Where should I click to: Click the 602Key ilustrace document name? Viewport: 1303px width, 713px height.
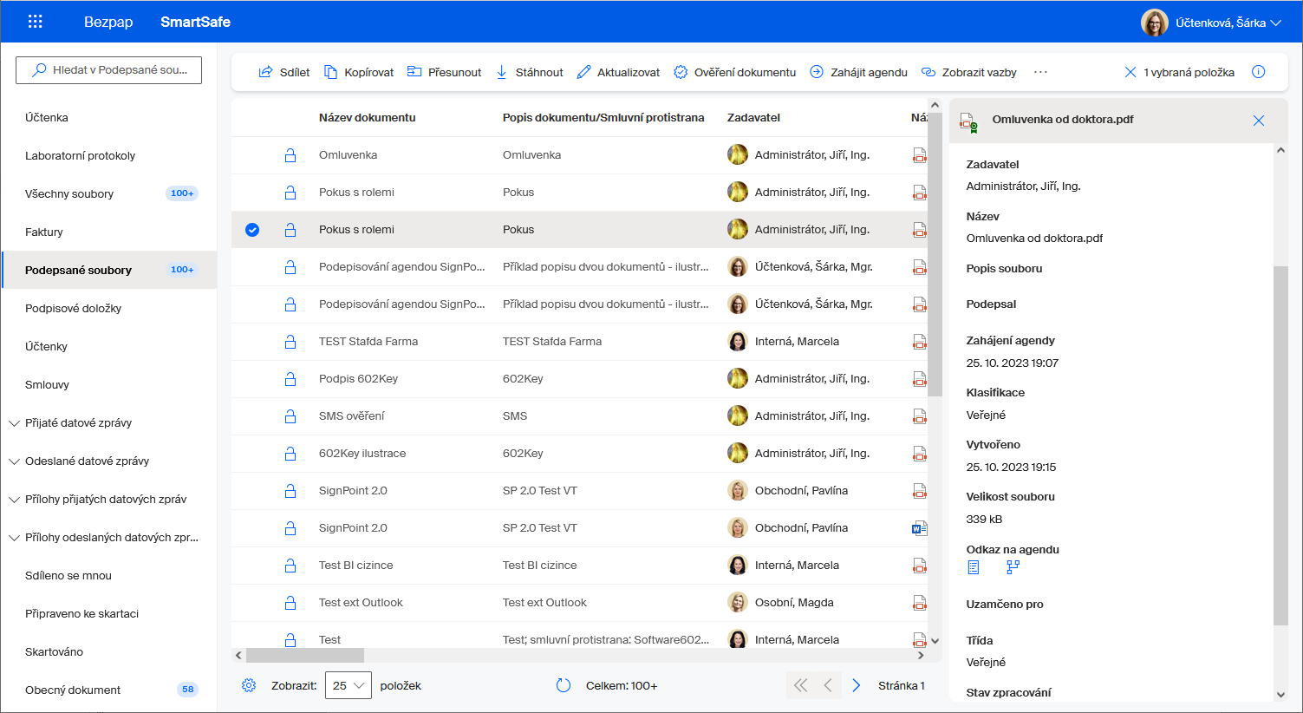click(362, 454)
